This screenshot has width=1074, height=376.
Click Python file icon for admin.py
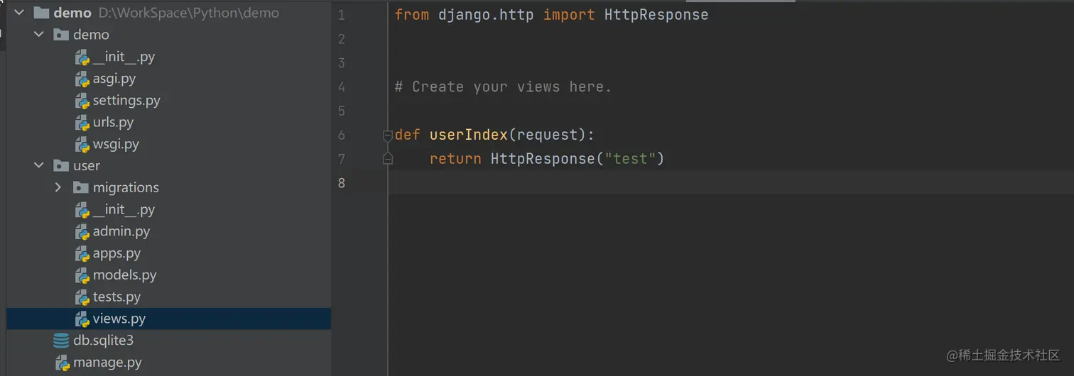(x=82, y=232)
